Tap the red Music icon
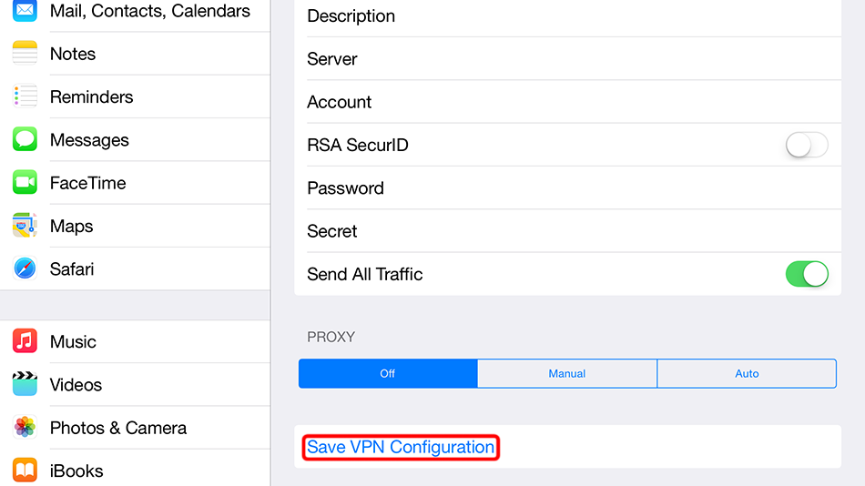The height and width of the screenshot is (486, 865). coord(25,342)
